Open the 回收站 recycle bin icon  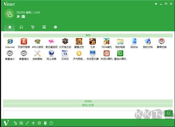[134, 41]
